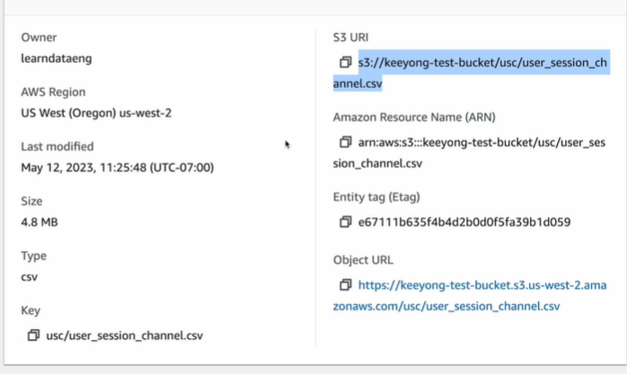Click the Amazon Resource Name (ARN) label

coord(414,117)
